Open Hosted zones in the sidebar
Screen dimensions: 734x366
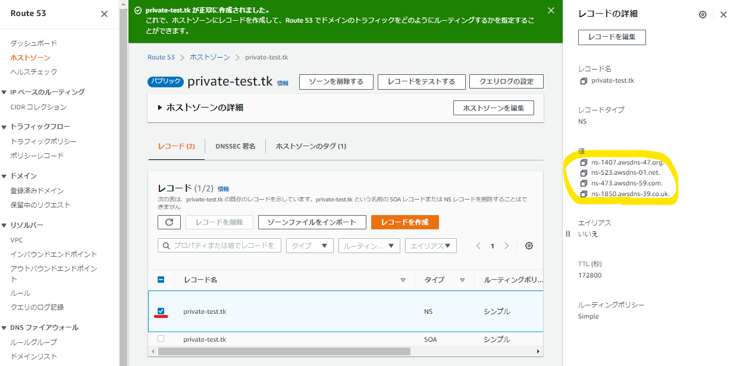click(30, 58)
